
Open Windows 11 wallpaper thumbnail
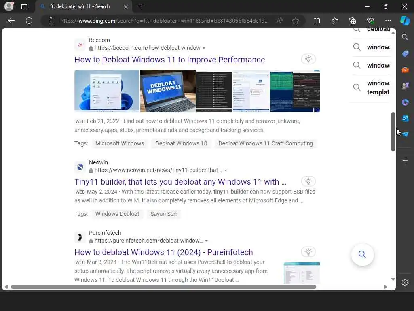tap(107, 91)
